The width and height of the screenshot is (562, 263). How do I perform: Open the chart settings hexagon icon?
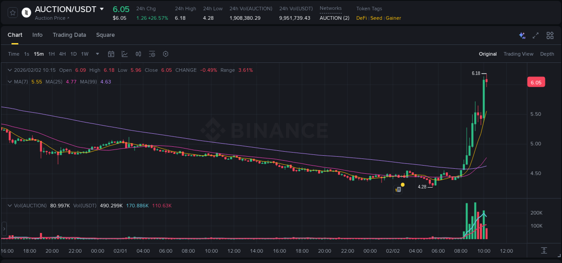(x=165, y=54)
